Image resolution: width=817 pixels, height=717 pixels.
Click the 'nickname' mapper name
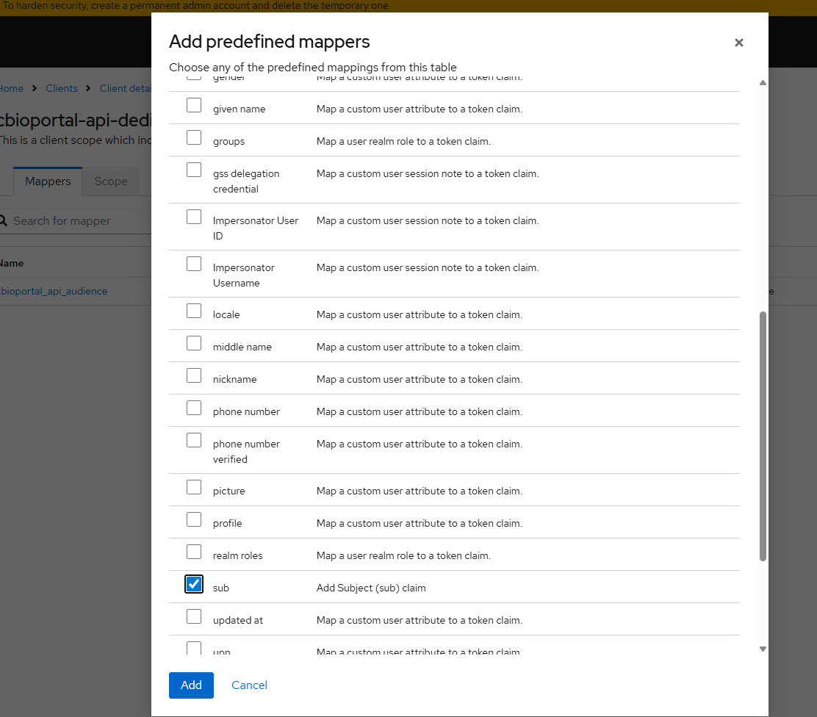234,379
